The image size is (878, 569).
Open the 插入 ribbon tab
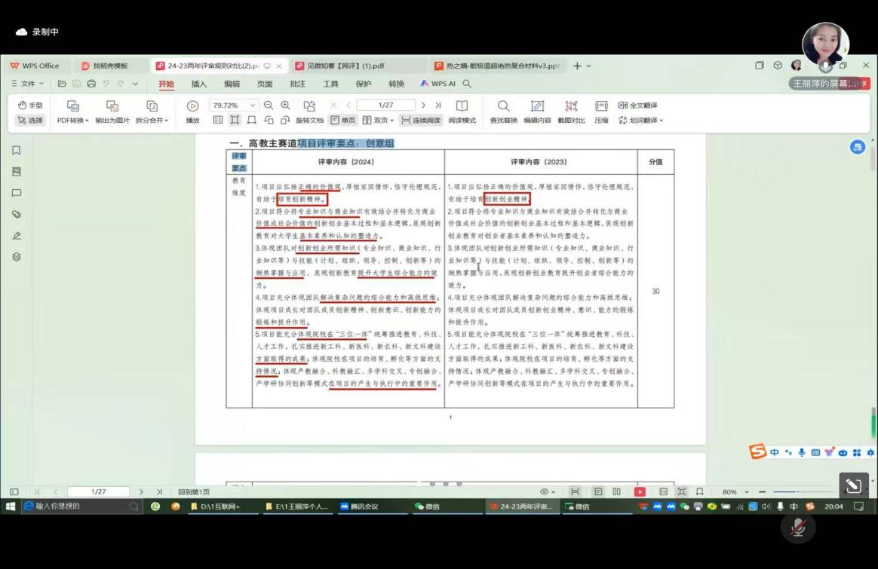coord(199,84)
